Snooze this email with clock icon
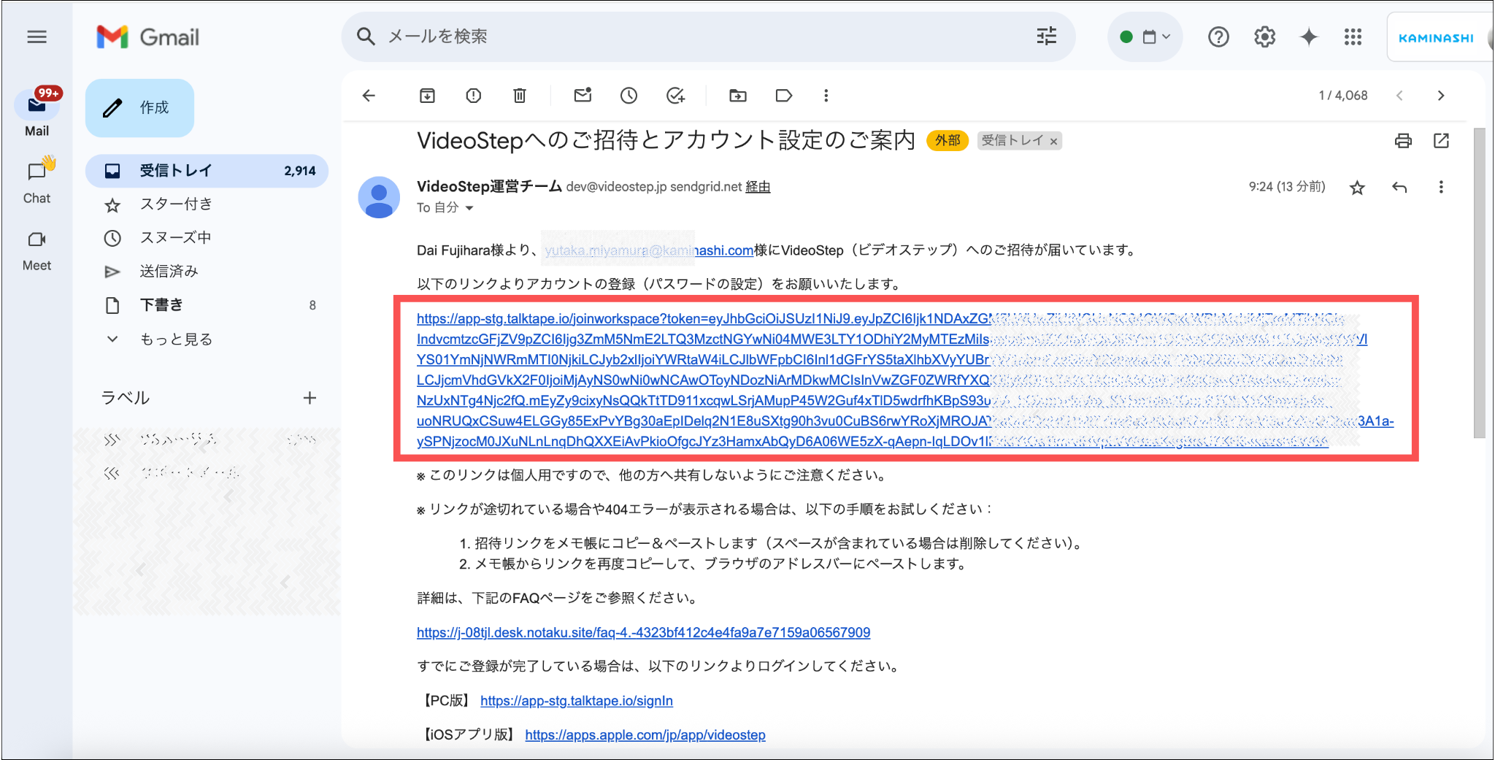Image resolution: width=1495 pixels, height=760 pixels. [629, 96]
